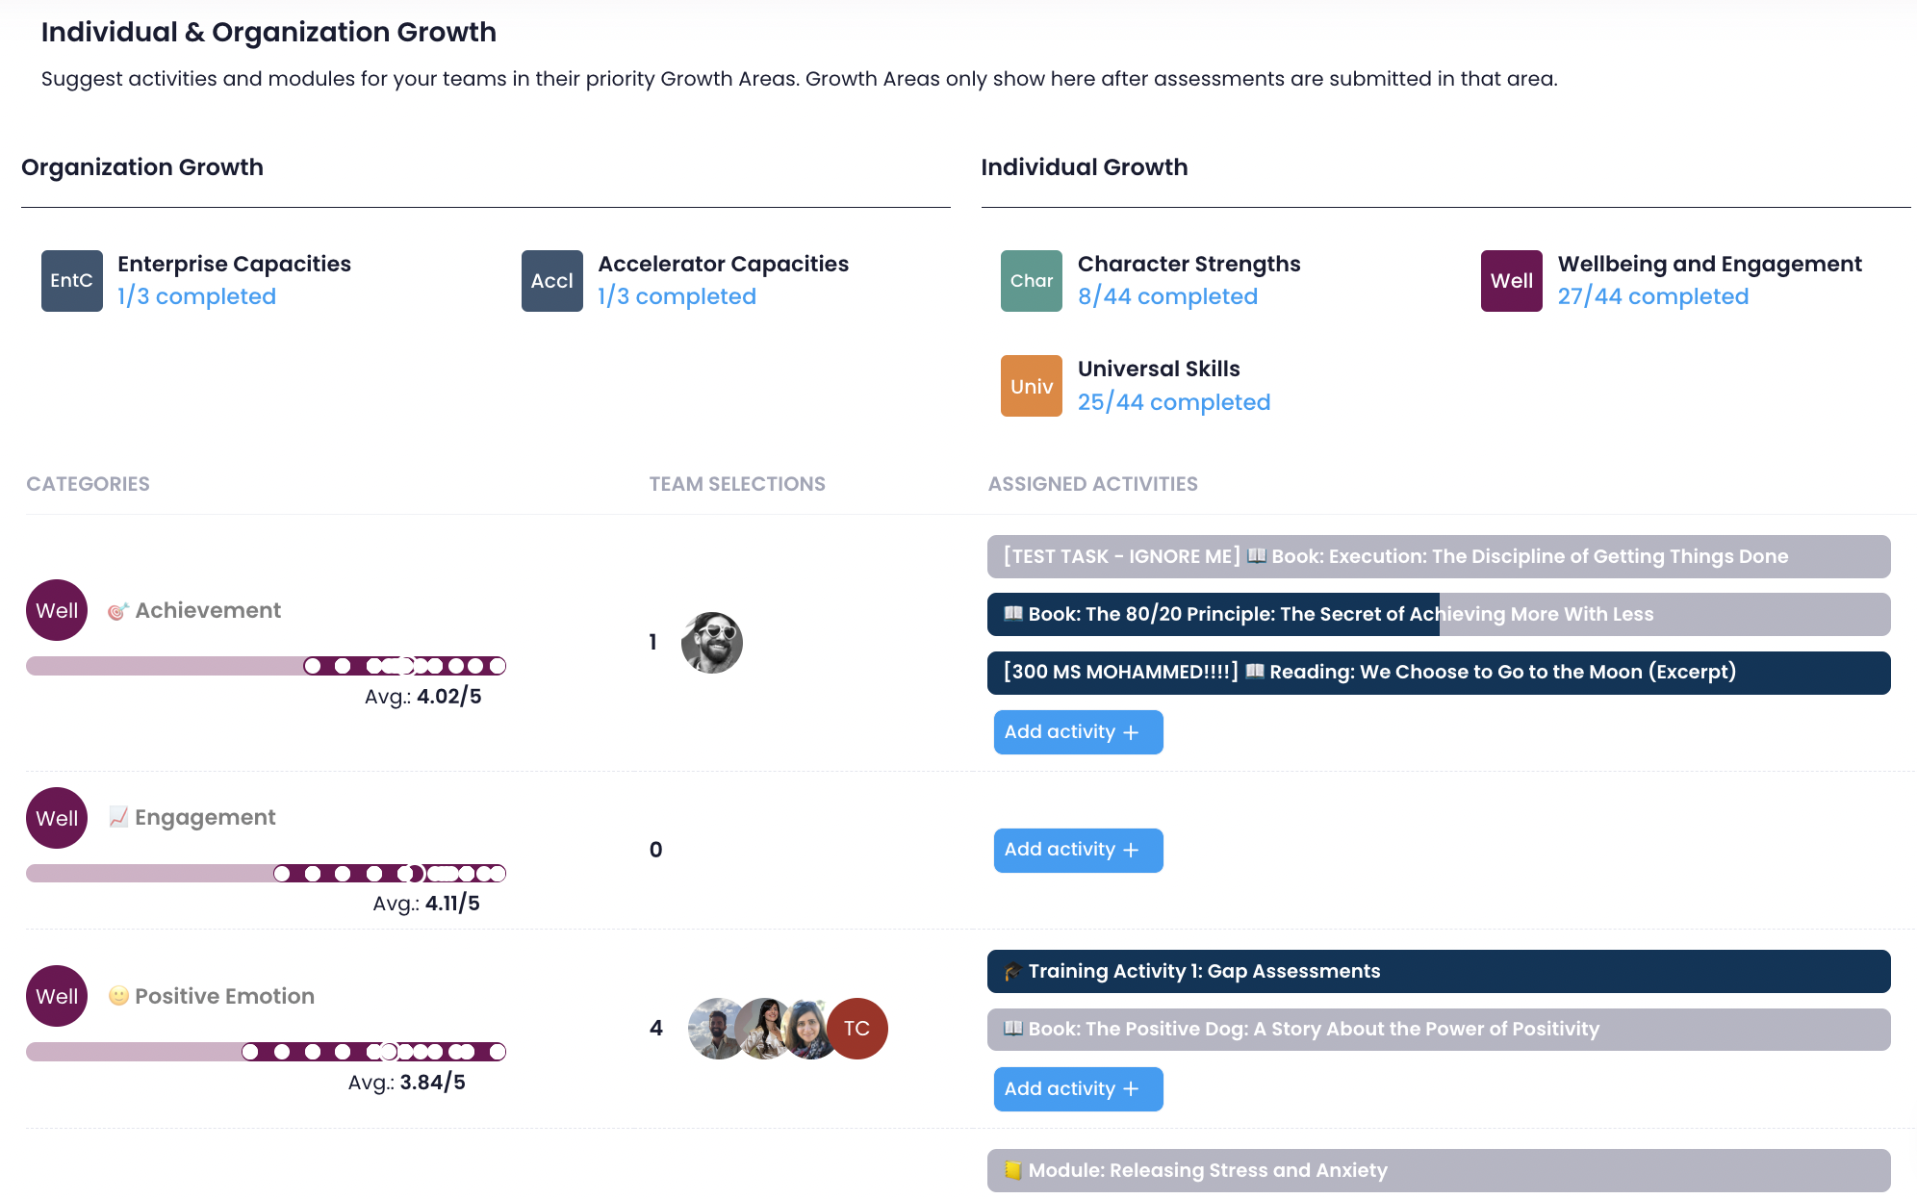Click the Univ Universal Skills icon
This screenshot has width=1917, height=1199.
pos(1031,386)
